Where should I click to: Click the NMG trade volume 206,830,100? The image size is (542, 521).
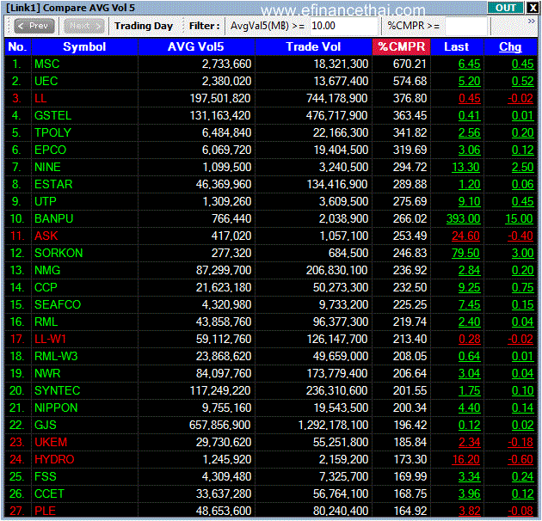[337, 270]
